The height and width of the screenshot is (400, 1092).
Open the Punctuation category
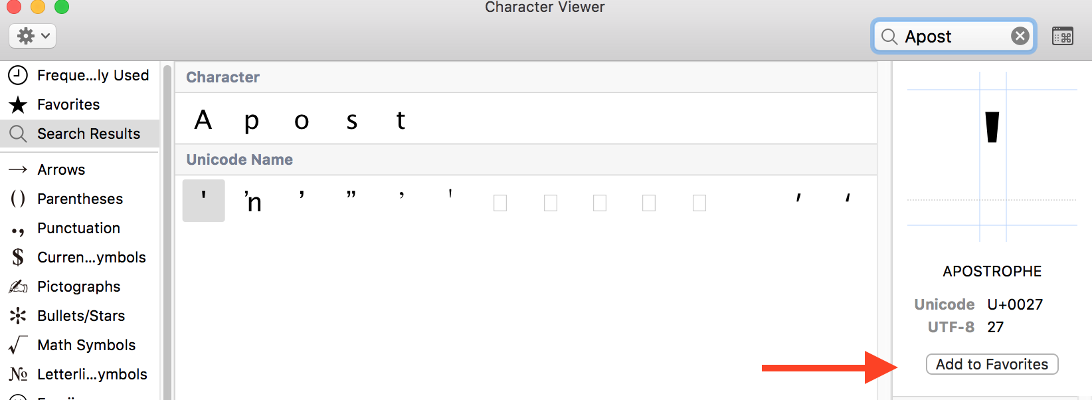(78, 228)
